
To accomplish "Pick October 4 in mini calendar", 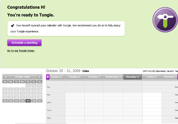I will tap(5, 89).
